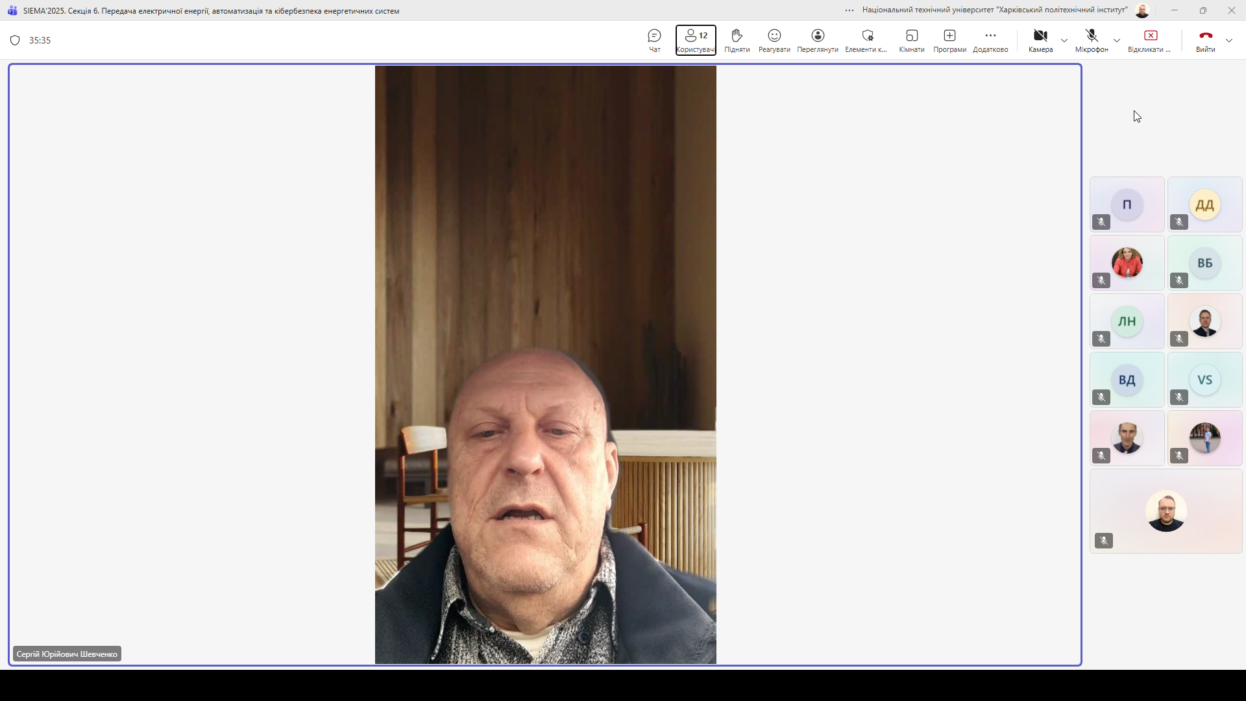
Task: Open the title bar menu with three dots
Action: (849, 10)
